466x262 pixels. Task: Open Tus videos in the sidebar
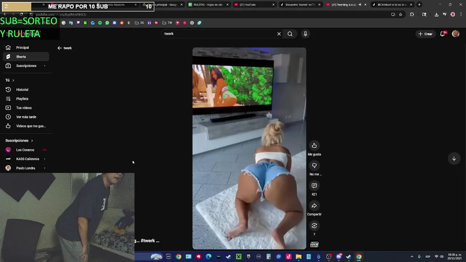click(x=25, y=108)
